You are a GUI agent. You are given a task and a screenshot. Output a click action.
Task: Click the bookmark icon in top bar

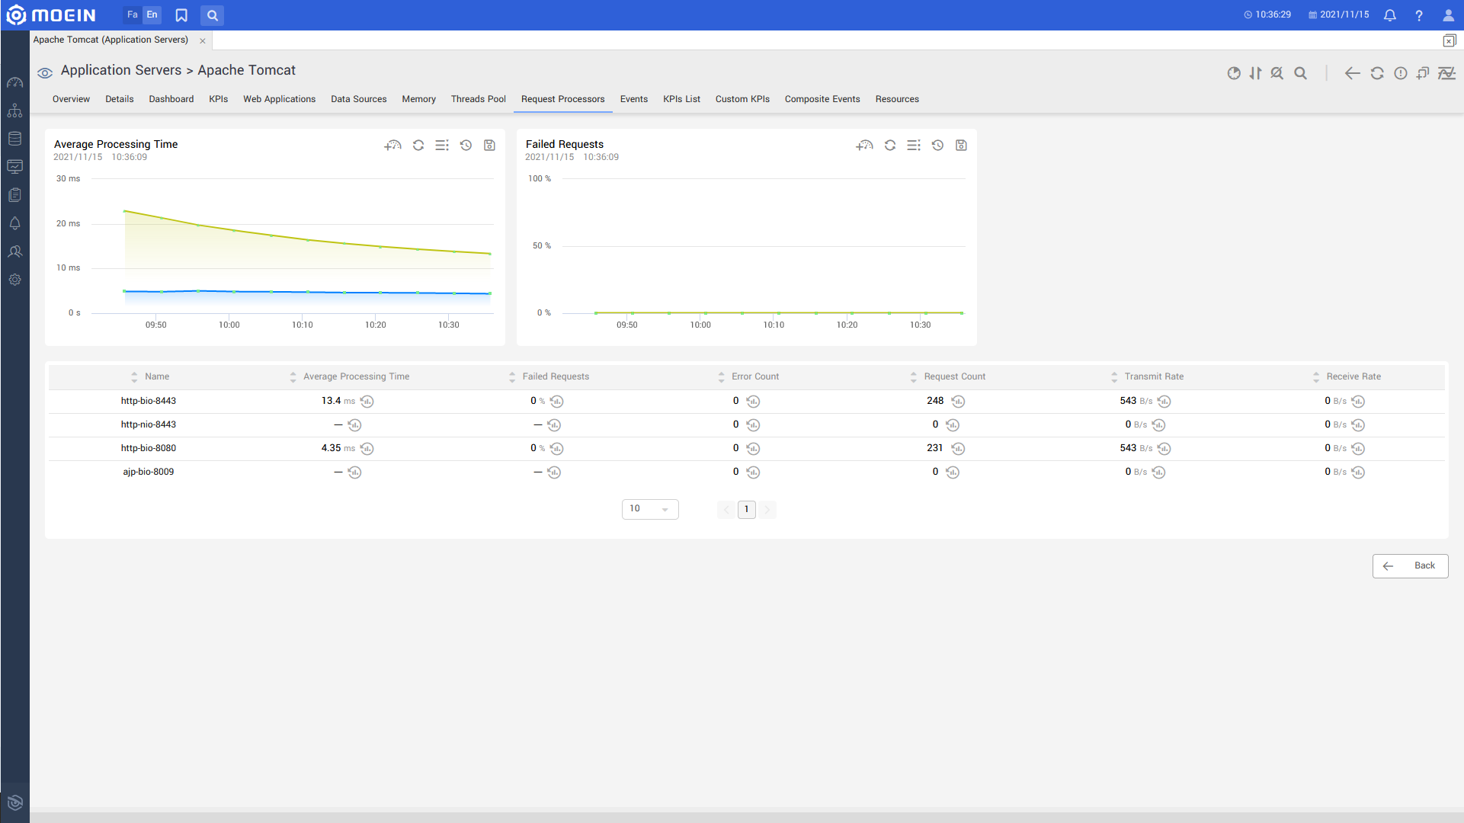[181, 15]
